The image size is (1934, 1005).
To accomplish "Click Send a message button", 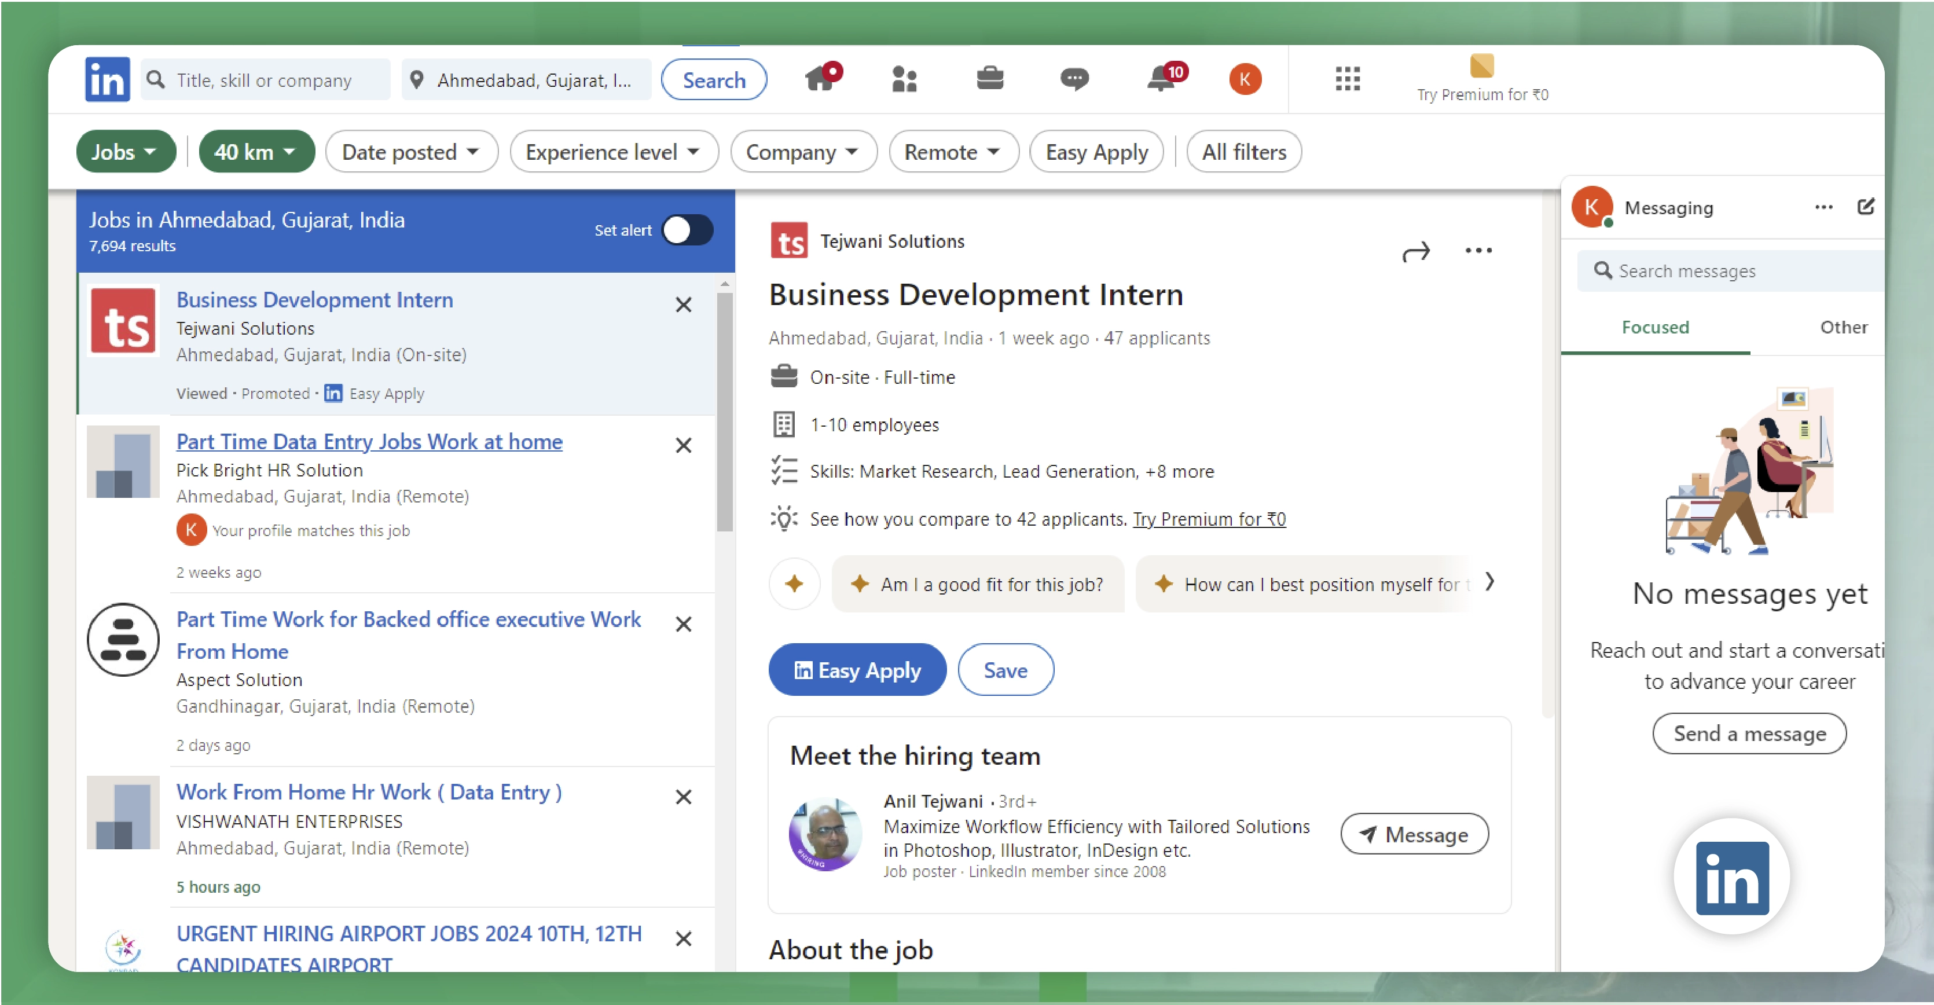I will (x=1749, y=733).
